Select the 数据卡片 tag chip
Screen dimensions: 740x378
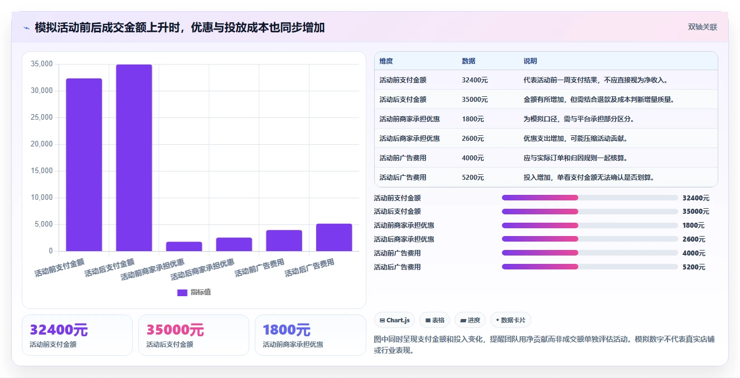(511, 320)
